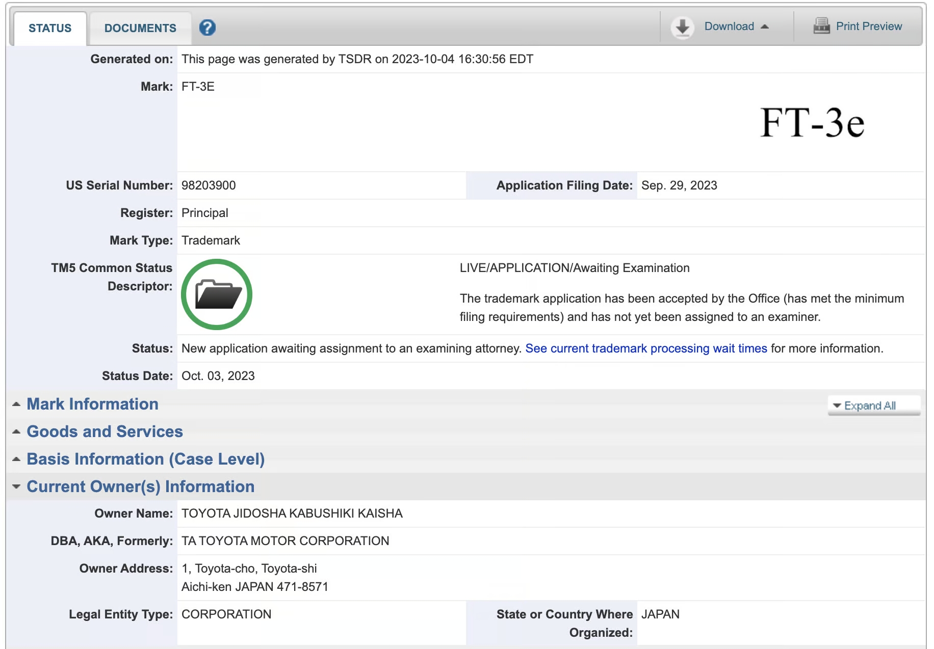Click the filing date Sep. 29, 2023

[679, 185]
